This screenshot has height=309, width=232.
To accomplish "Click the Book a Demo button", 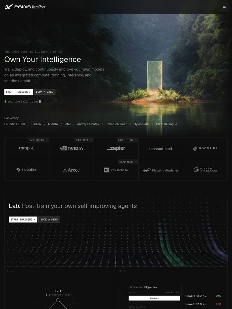I will (x=49, y=220).
